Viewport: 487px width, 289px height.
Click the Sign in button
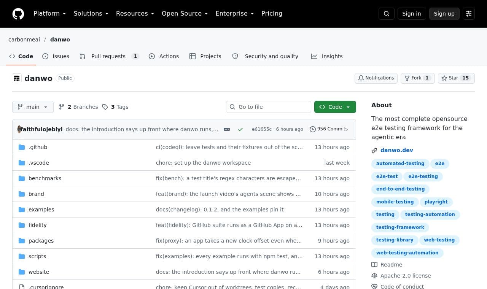[x=412, y=14]
